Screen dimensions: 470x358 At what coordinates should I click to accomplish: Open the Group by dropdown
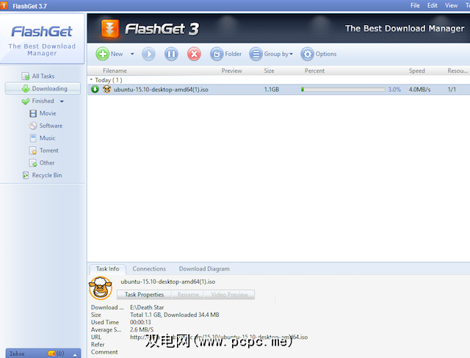pyautogui.click(x=271, y=54)
